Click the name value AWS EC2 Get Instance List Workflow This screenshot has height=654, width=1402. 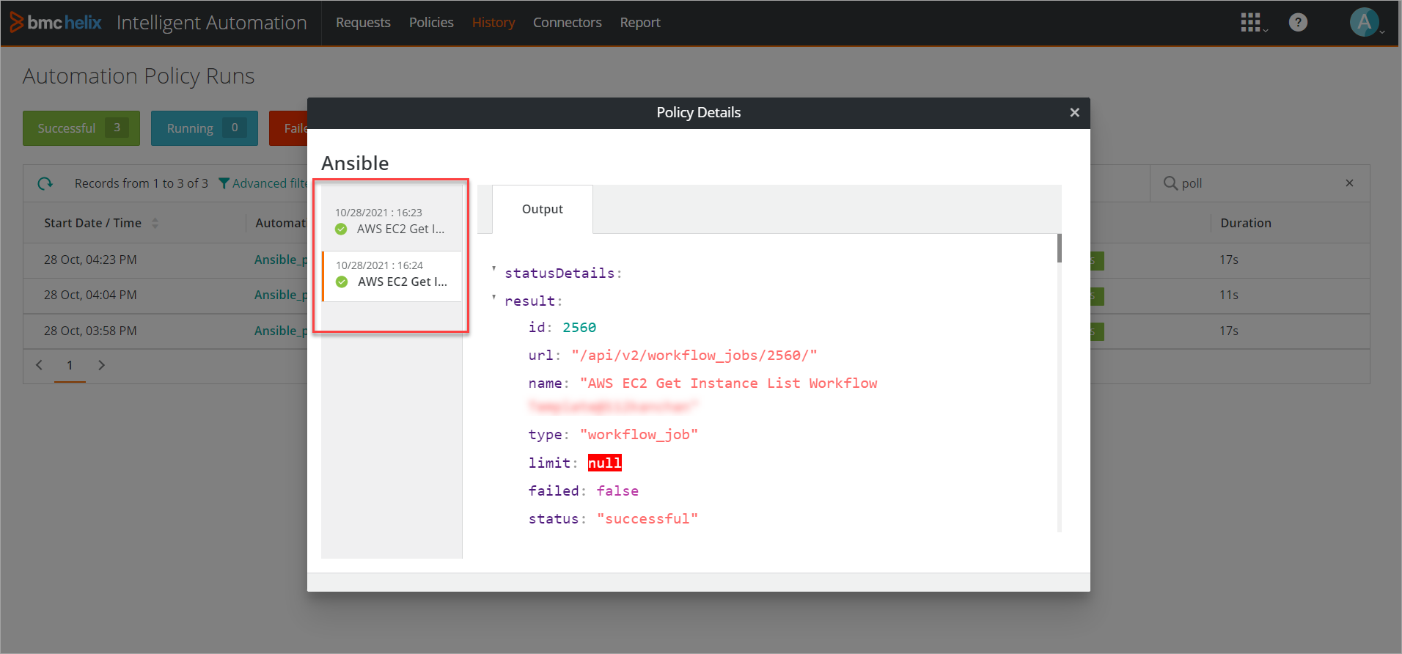(729, 383)
